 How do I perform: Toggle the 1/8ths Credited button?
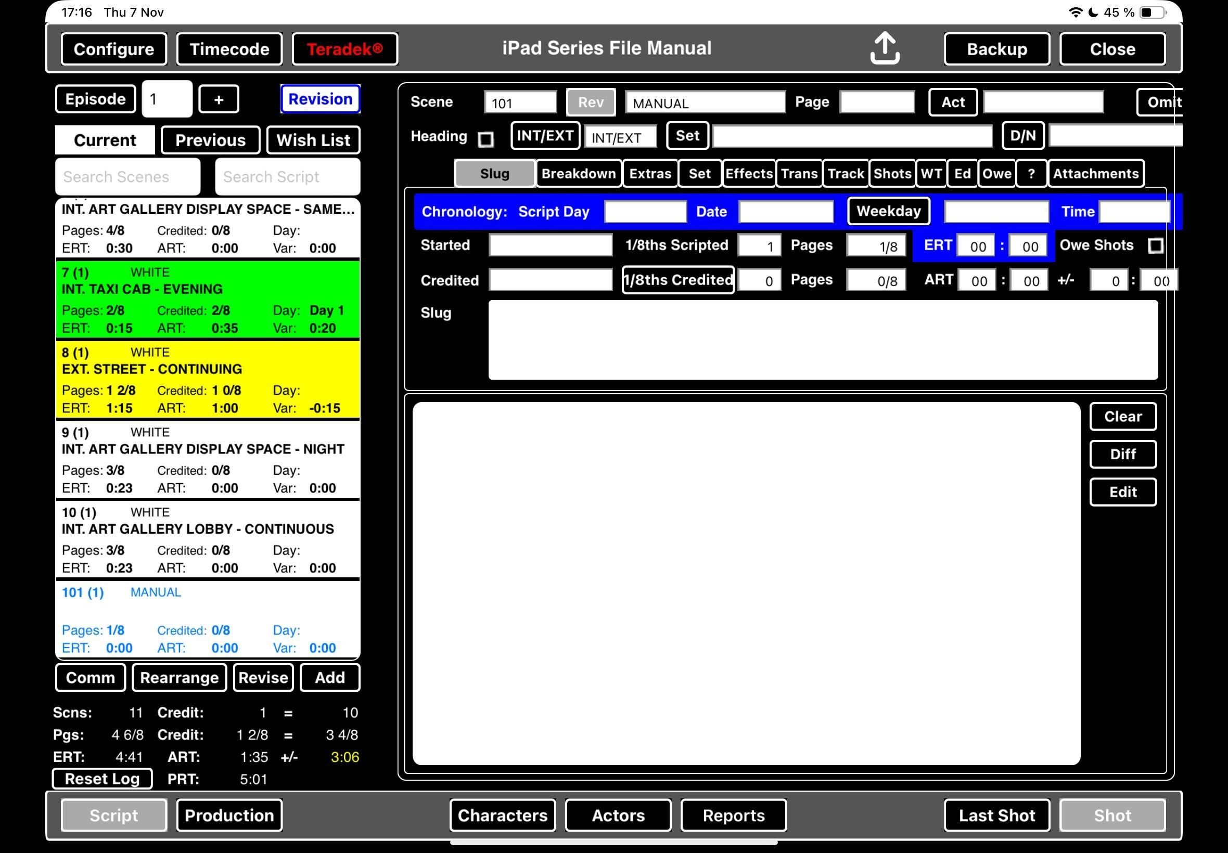tap(678, 280)
